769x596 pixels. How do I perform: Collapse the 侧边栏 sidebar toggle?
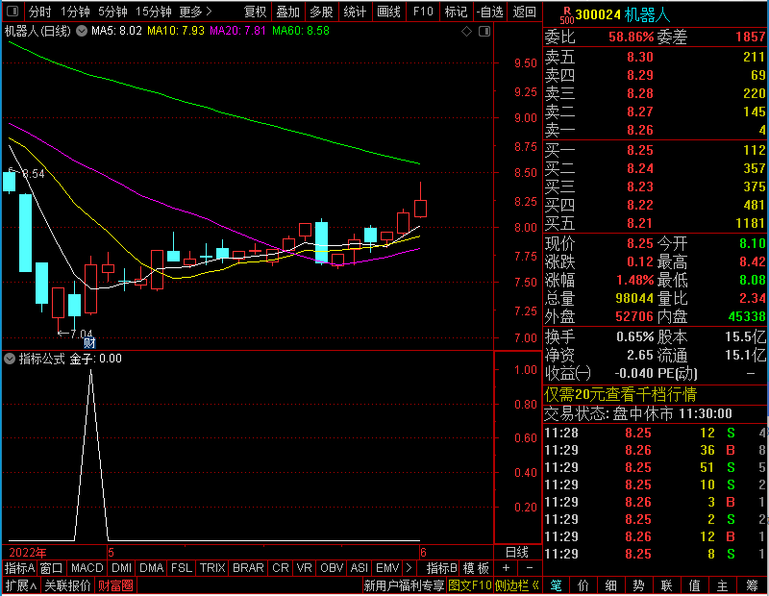tap(517, 585)
